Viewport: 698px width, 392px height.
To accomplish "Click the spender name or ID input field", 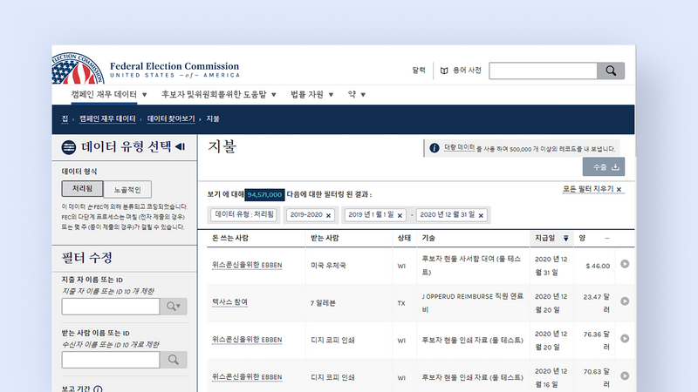I will 111,306.
